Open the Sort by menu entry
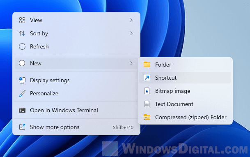The height and width of the screenshot is (157, 250). coord(76,33)
